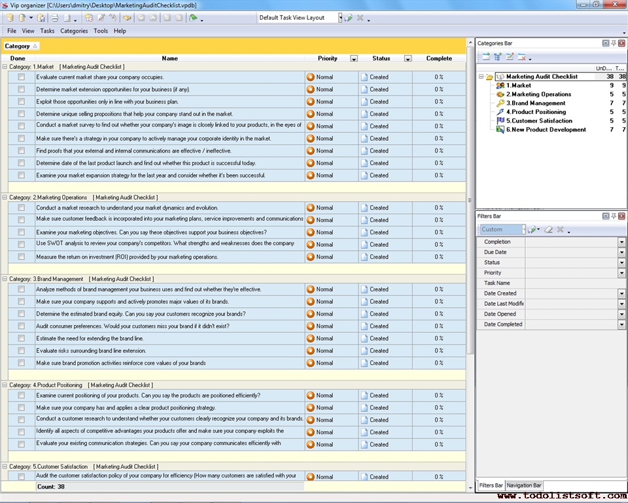Check Done box for 'Evaluate current market share'
This screenshot has height=503, width=628.
click(x=21, y=77)
